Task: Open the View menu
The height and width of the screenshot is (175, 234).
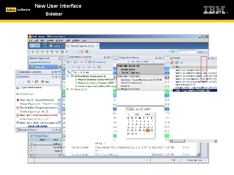Action: (x=43, y=40)
